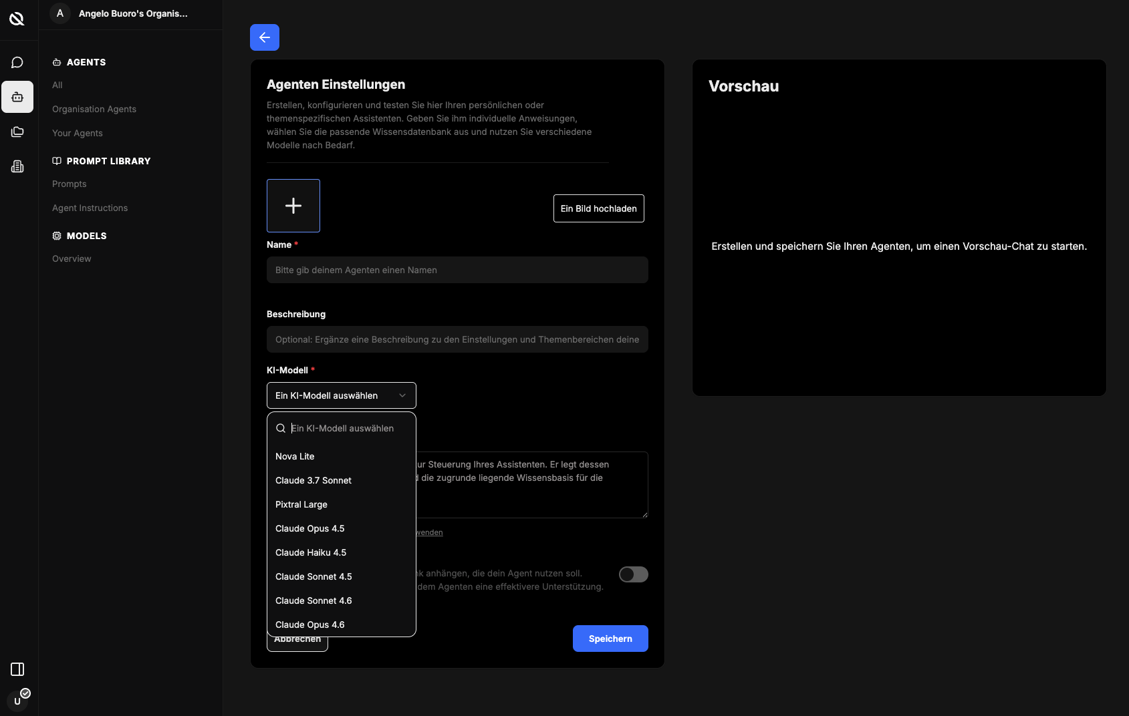The height and width of the screenshot is (716, 1129).
Task: Toggle the sidebar panel layout icon
Action: pyautogui.click(x=17, y=669)
